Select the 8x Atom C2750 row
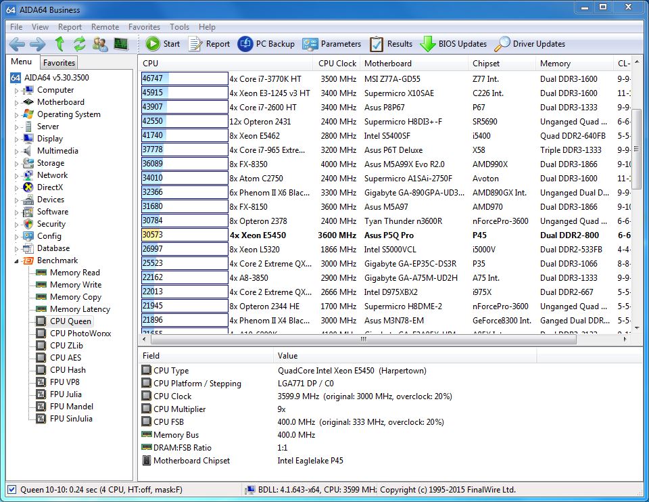The height and width of the screenshot is (502, 649). pyautogui.click(x=386, y=179)
